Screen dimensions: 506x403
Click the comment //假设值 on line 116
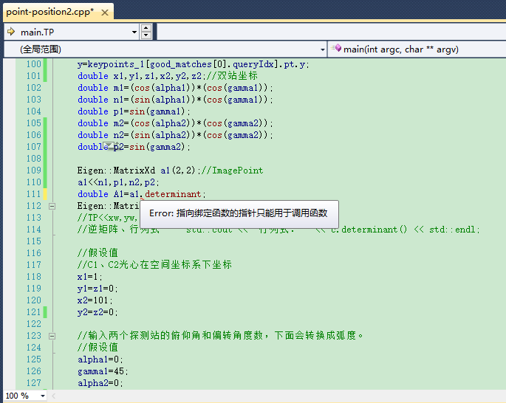coord(98,253)
